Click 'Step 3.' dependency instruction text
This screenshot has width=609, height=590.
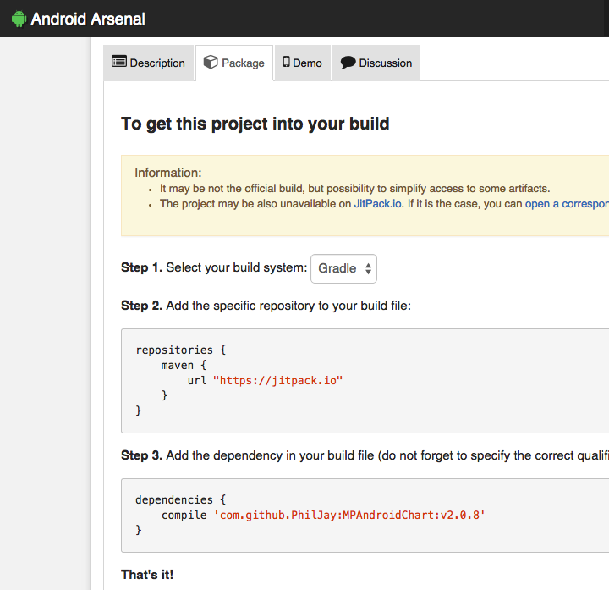[365, 455]
